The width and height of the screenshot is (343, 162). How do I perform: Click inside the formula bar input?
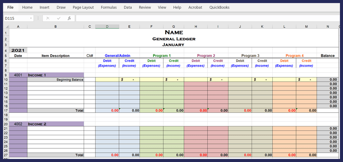[x=207, y=18]
